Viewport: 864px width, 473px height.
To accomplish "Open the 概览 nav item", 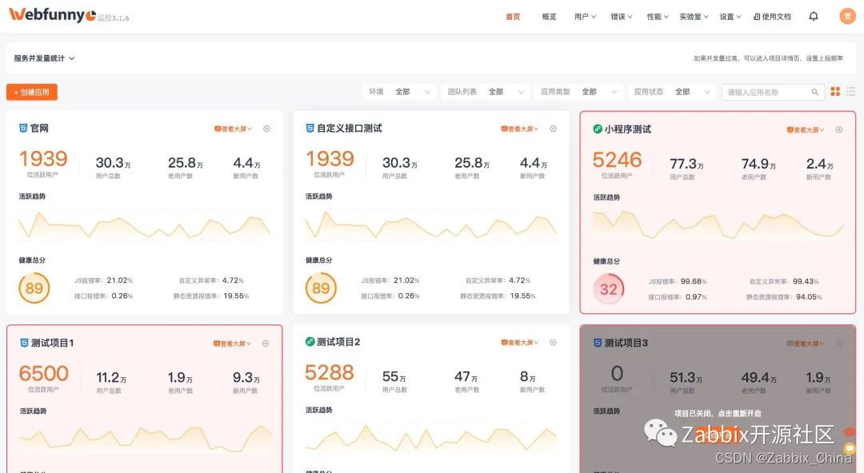I will 550,17.
